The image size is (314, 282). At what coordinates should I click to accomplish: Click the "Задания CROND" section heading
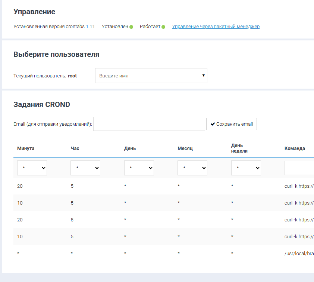pyautogui.click(x=42, y=105)
